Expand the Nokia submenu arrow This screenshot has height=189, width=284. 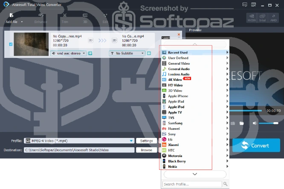pyautogui.click(x=227, y=166)
